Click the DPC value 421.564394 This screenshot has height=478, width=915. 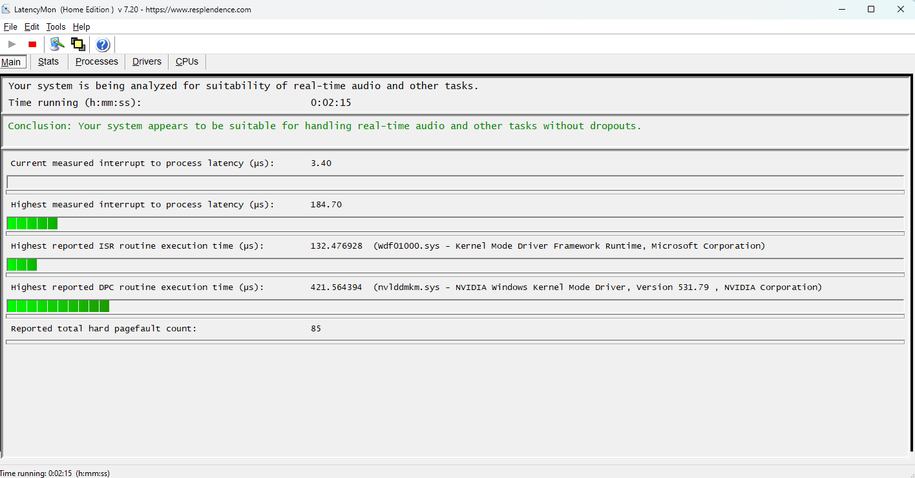337,287
